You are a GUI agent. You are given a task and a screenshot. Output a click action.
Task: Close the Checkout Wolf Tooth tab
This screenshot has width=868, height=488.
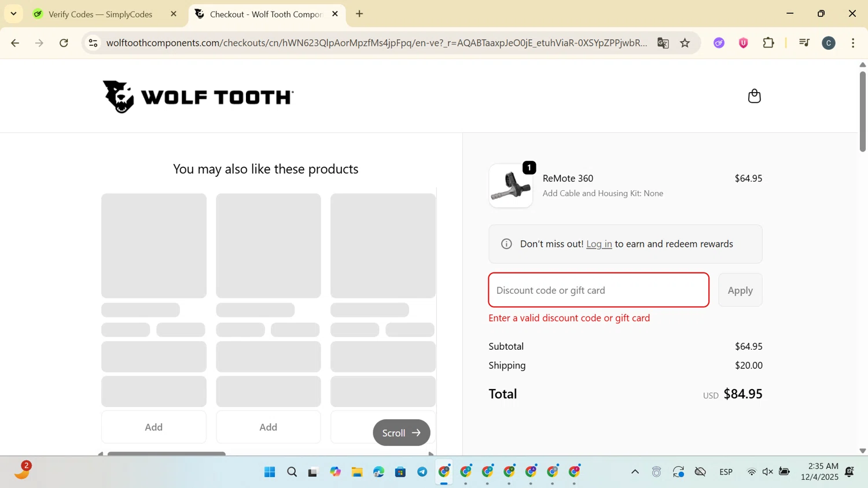tap(335, 14)
